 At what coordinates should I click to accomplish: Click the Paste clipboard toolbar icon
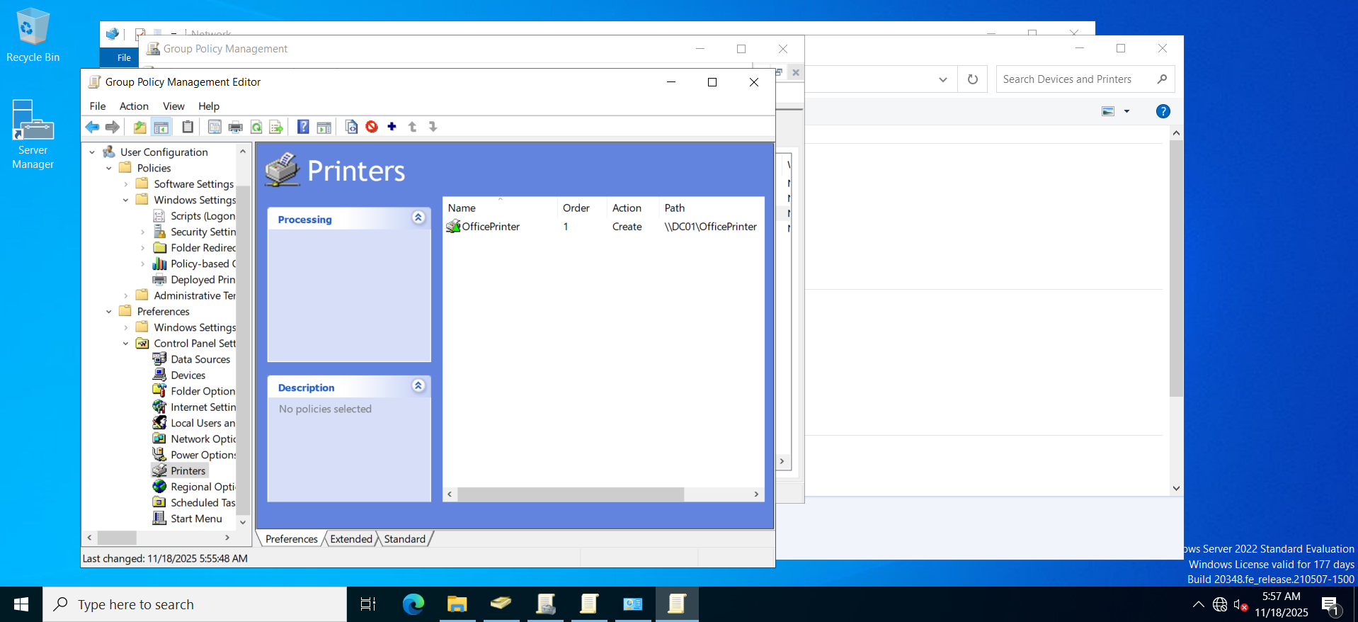click(188, 127)
